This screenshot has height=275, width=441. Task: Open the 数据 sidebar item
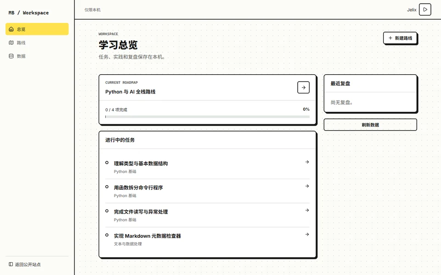click(x=37, y=56)
